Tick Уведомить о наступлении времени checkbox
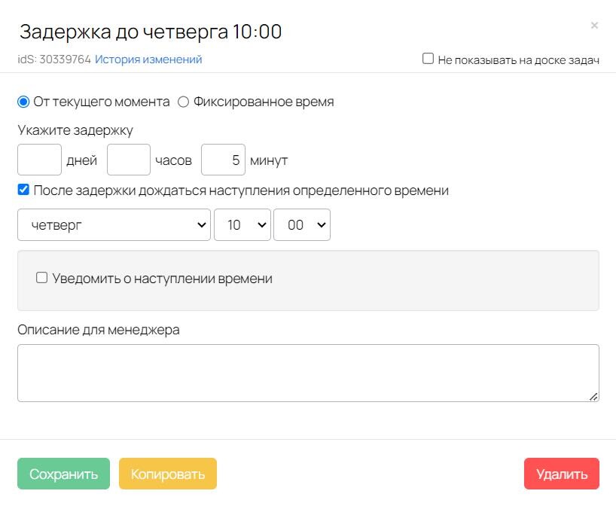This screenshot has width=616, height=506. pyautogui.click(x=42, y=278)
